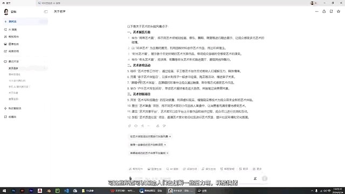Click the third suggested follow-up about 艺术共享平台
Screen dimensions: 345x194
click(149, 153)
